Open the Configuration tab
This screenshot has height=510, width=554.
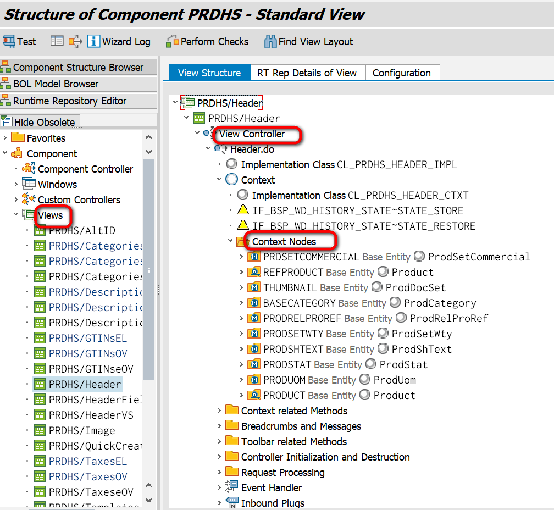[402, 73]
